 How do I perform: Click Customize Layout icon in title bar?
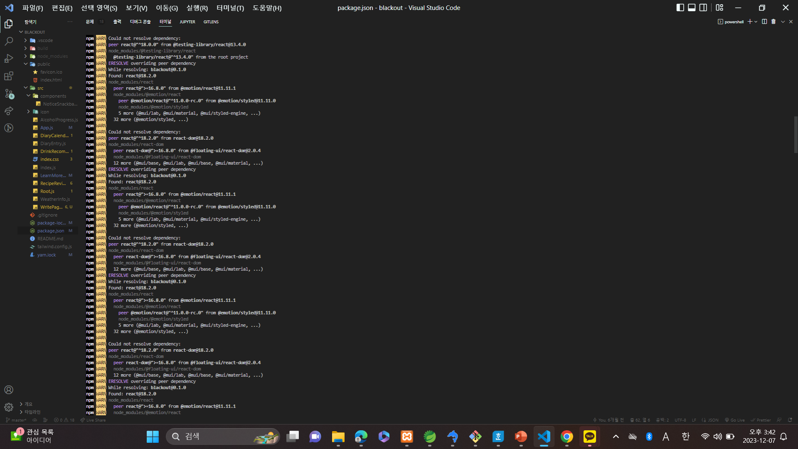point(719,7)
